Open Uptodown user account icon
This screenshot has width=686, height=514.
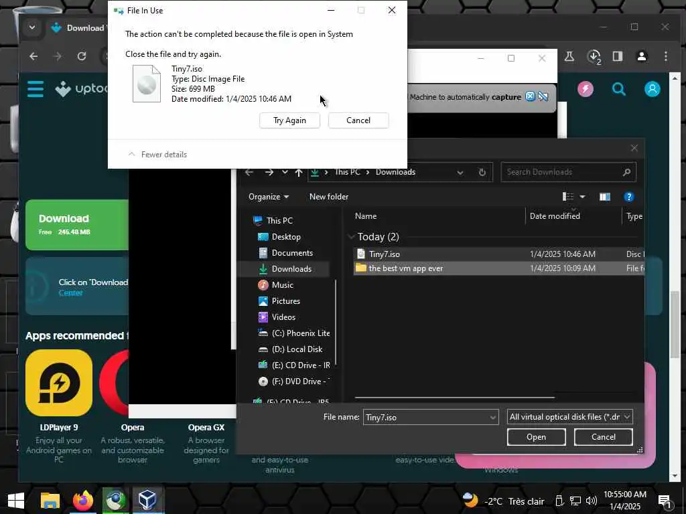(652, 89)
